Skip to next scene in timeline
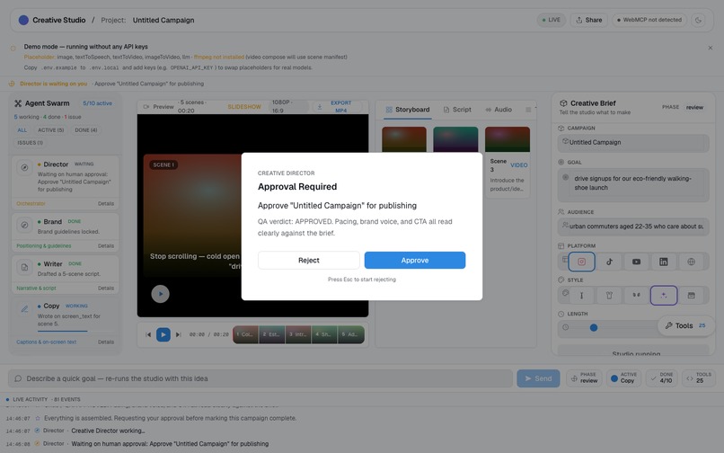 [x=178, y=334]
